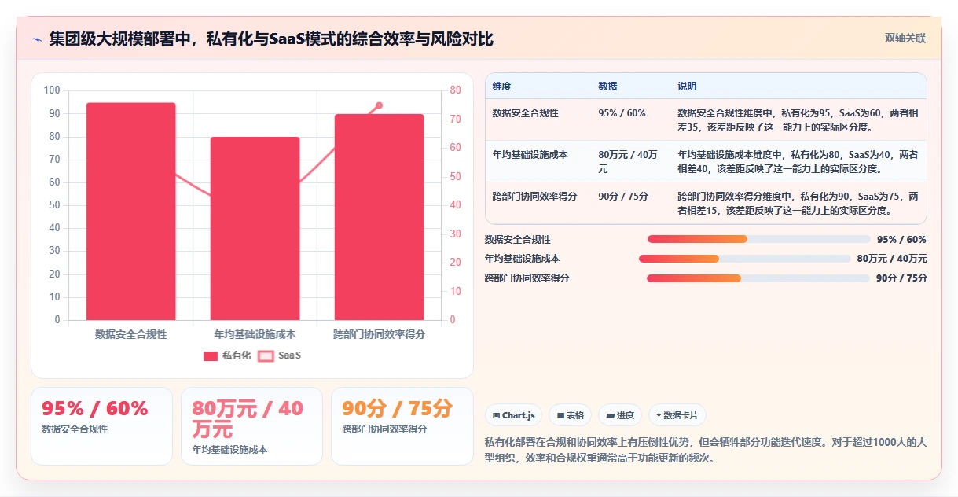
Task: Select the 表格 tag chip
Action: click(570, 415)
